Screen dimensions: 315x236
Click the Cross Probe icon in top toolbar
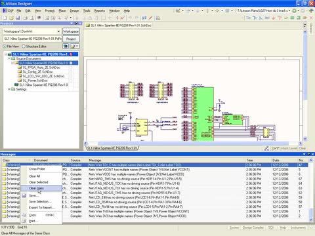(144, 18)
